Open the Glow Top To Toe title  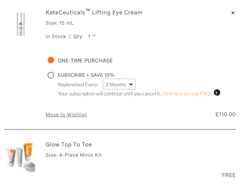pyautogui.click(x=69, y=144)
